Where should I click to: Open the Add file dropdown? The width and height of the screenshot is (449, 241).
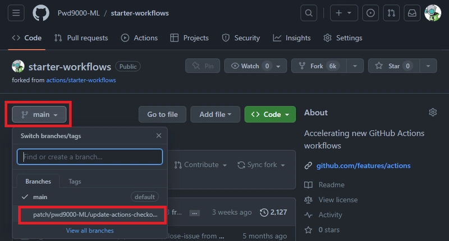tap(215, 115)
